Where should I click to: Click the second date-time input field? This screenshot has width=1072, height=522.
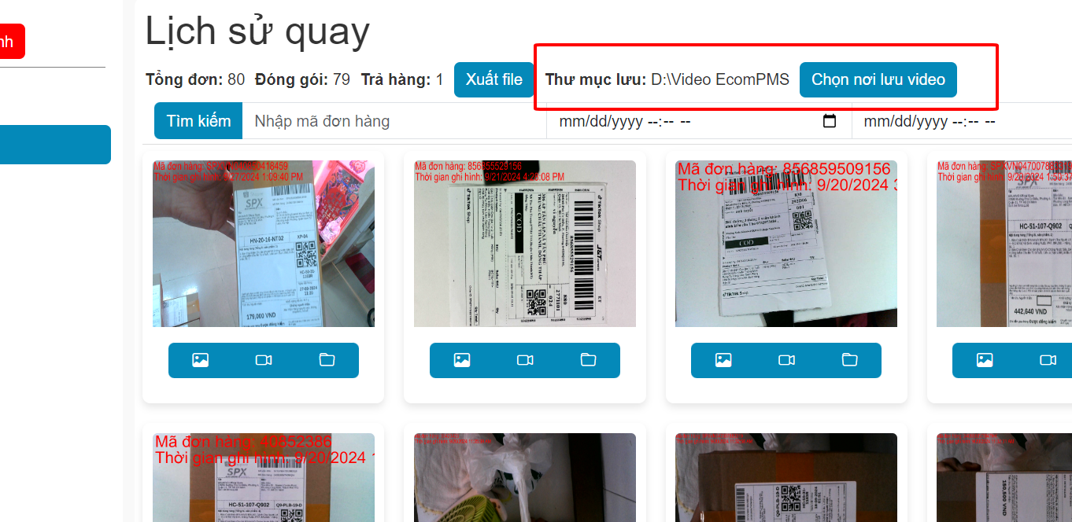tap(962, 121)
